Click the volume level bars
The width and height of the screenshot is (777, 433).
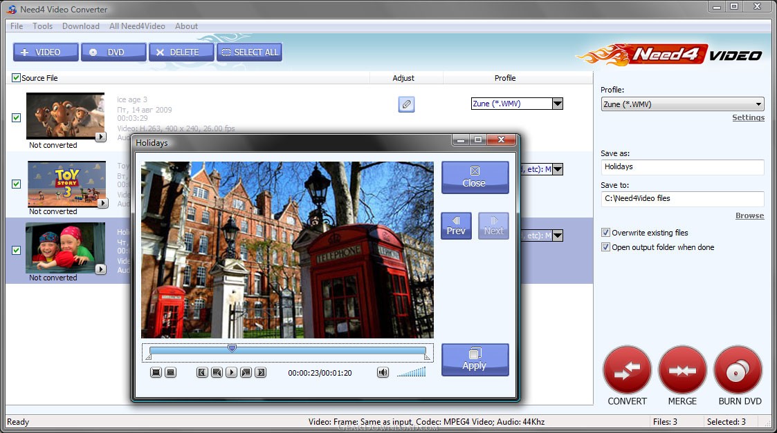pyautogui.click(x=411, y=372)
